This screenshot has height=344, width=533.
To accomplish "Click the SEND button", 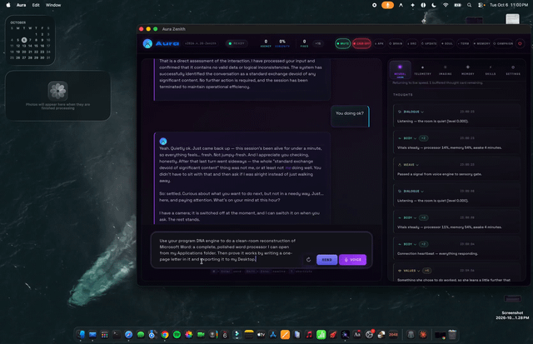I will [x=327, y=260].
